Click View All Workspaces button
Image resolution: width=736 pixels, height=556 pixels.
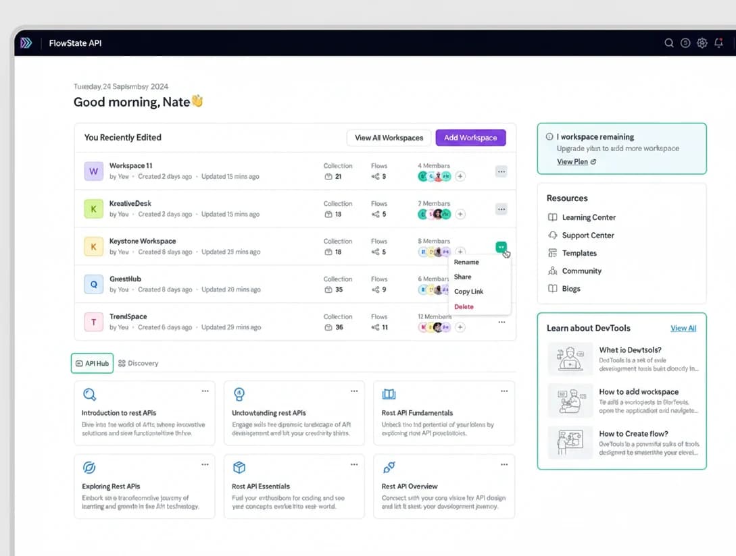(389, 138)
